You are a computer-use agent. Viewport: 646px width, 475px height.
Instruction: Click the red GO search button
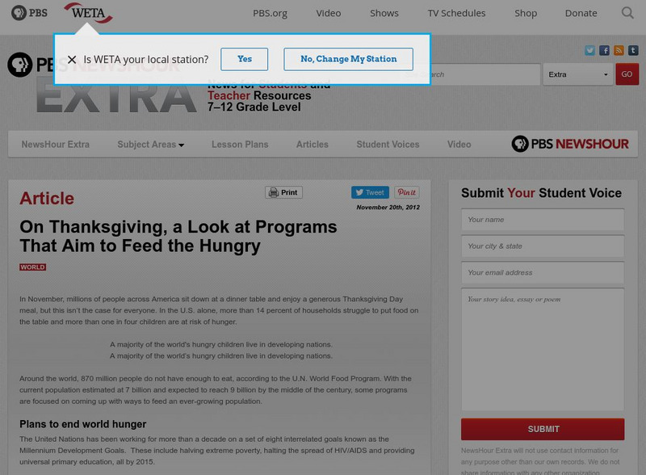[x=627, y=74]
